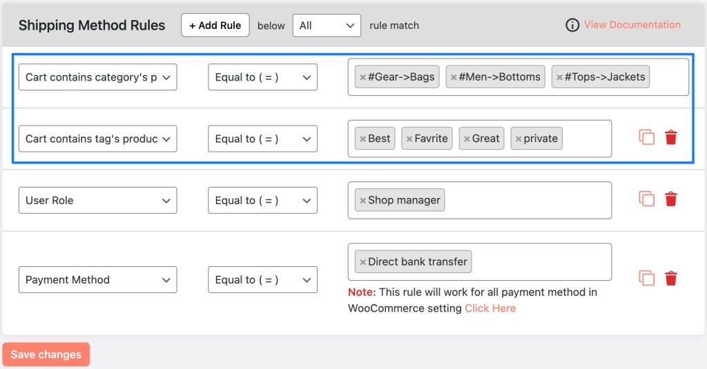Remove the #Gear->Bags category tag
This screenshot has width=707, height=369.
point(362,77)
